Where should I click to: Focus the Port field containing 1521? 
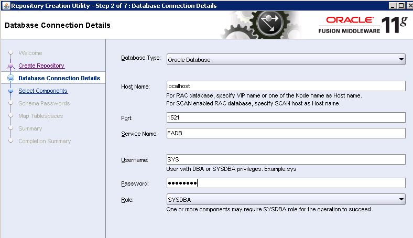(x=286, y=117)
